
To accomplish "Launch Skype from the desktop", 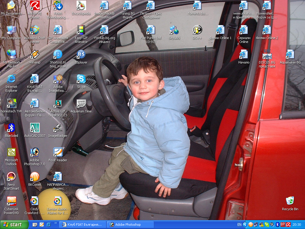I will coord(81,79).
